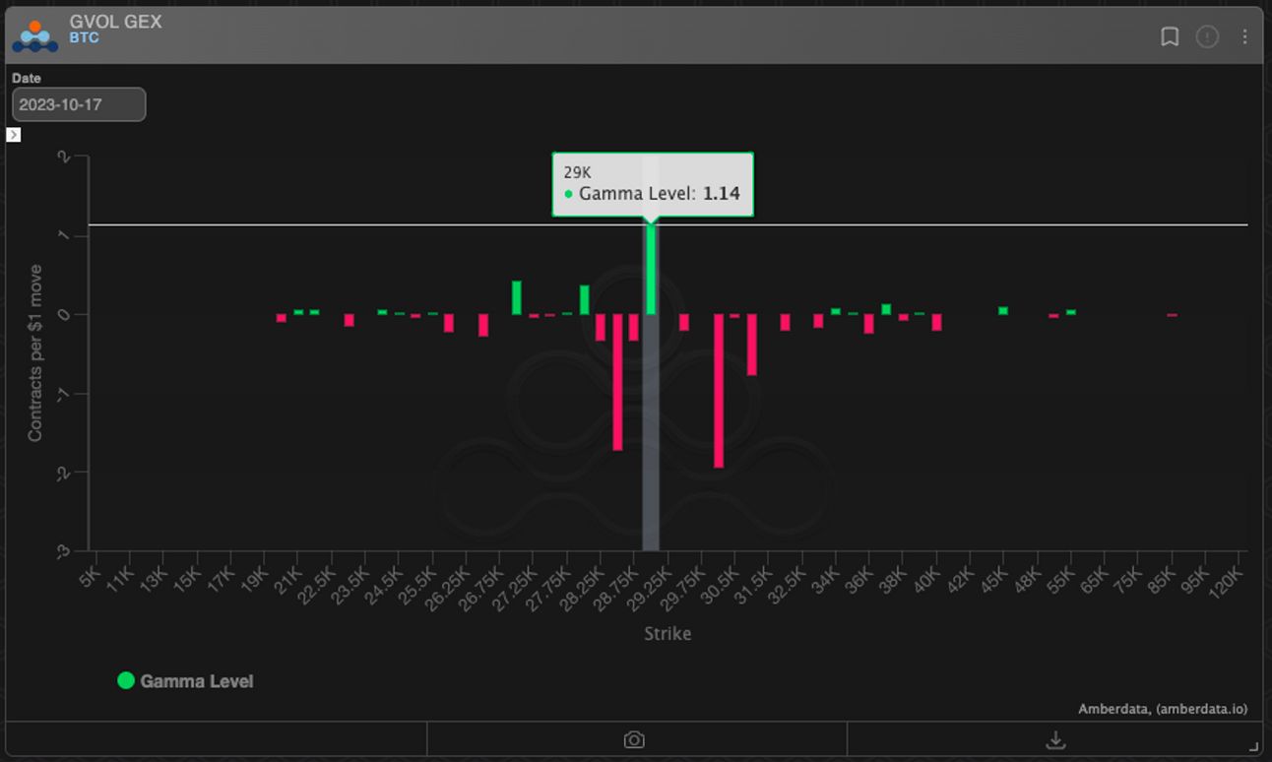Screen dimensions: 1272x762
Task: Open the Date field showing 2023-10-17
Action: coord(79,104)
